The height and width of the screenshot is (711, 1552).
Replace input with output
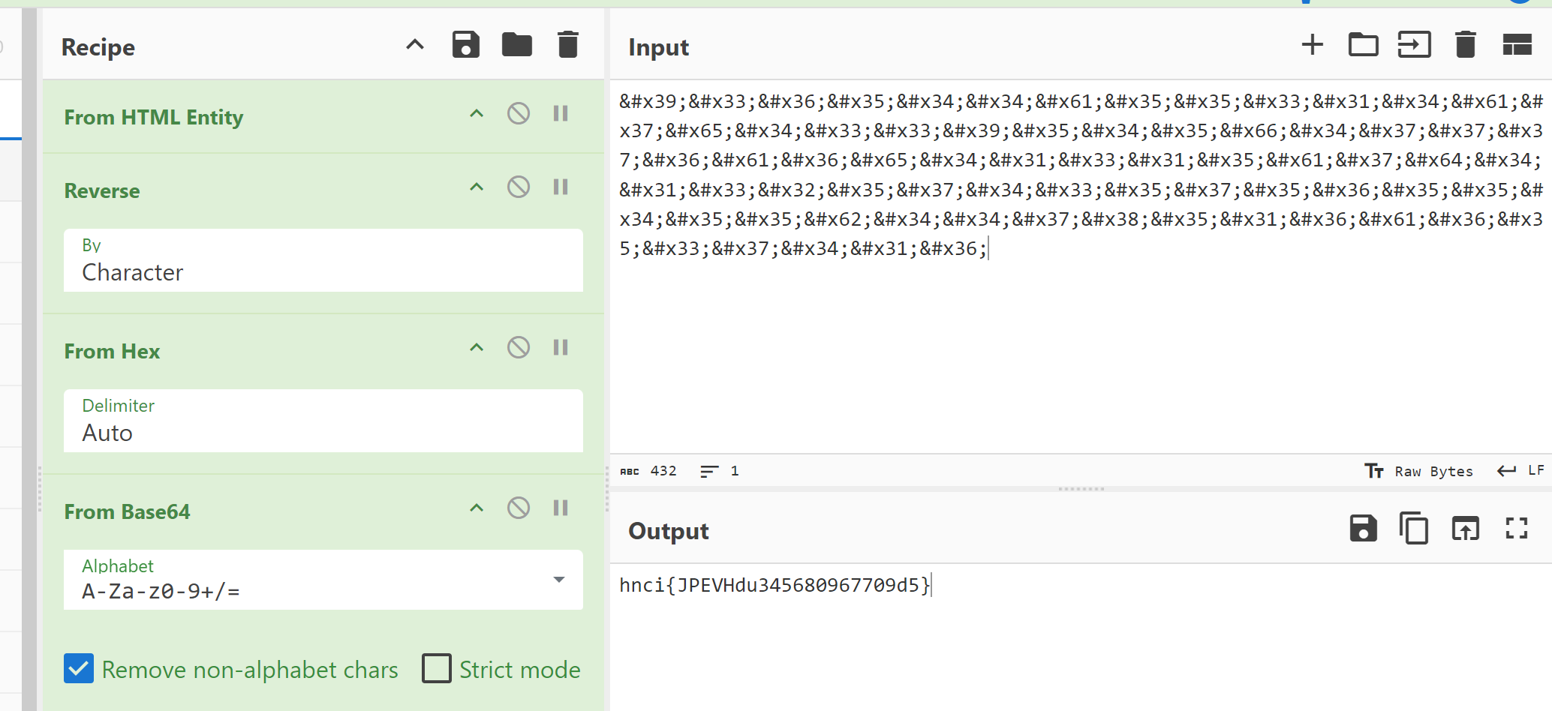click(1466, 529)
